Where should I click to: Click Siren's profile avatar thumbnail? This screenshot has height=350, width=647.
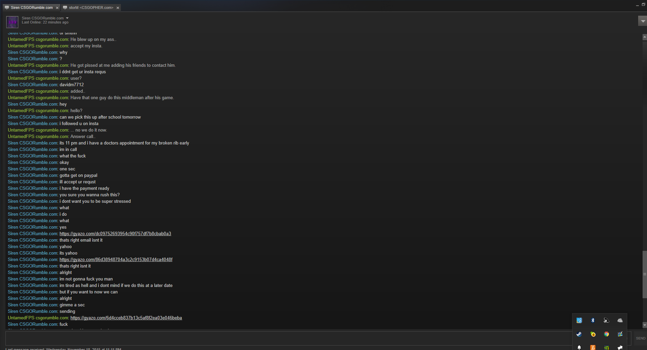(12, 22)
